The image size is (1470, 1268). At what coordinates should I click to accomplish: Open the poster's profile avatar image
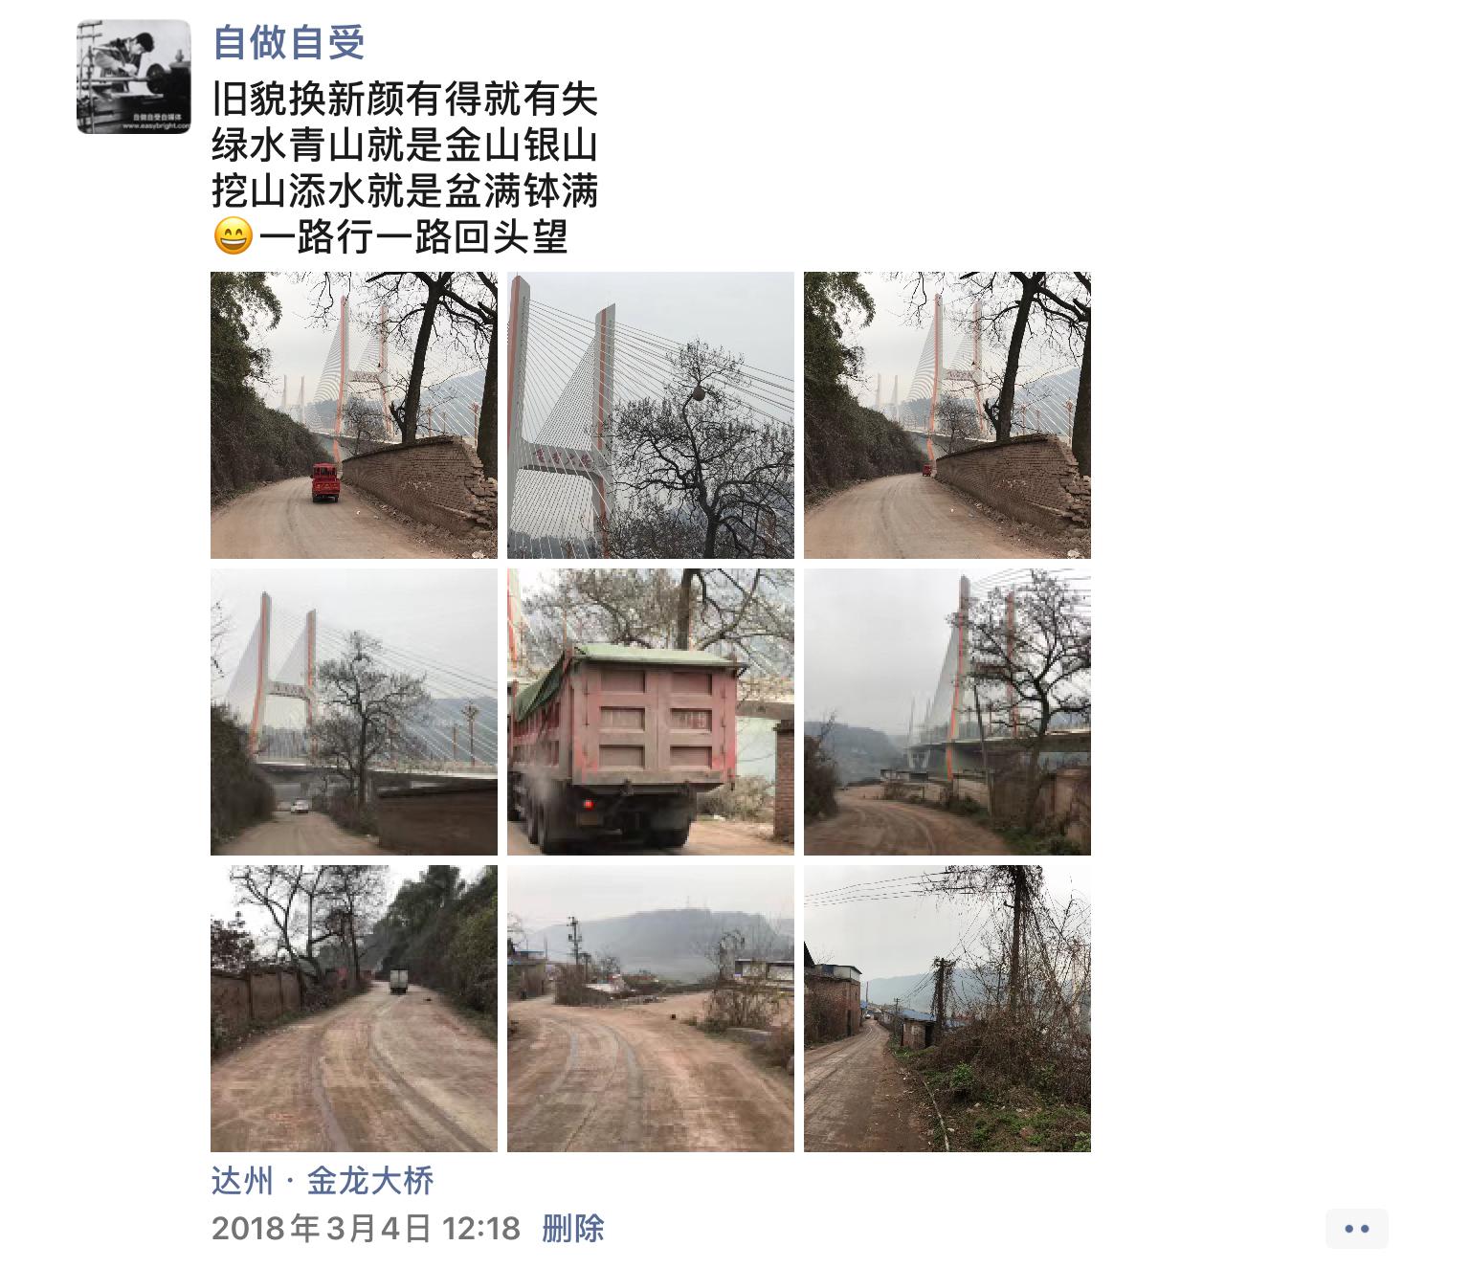134,77
